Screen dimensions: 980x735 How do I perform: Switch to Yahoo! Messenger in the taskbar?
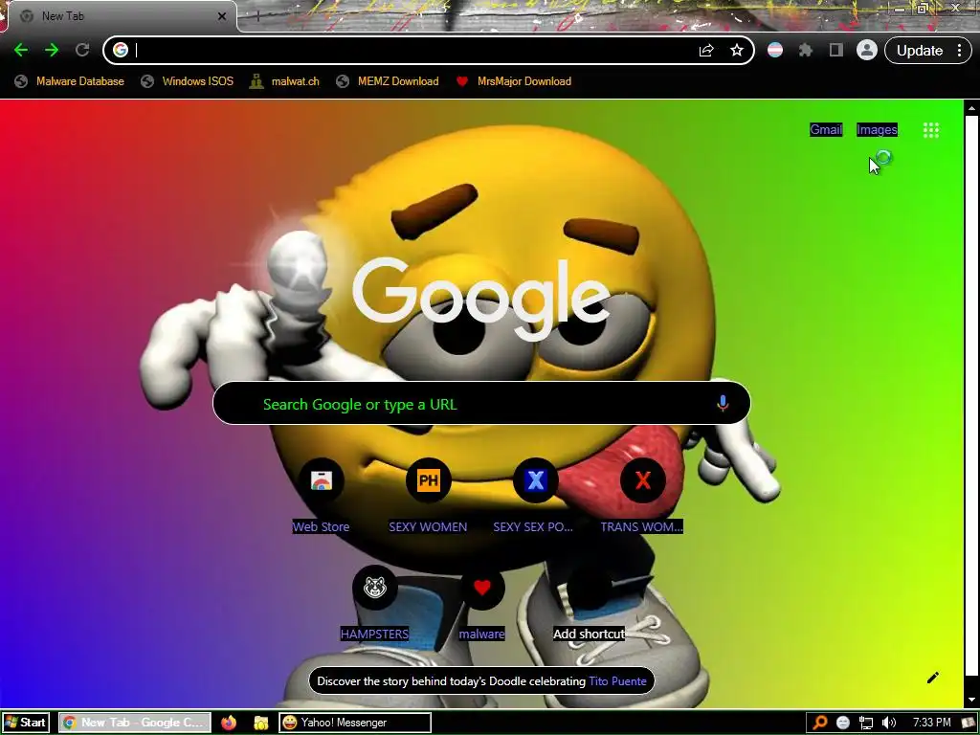point(355,723)
